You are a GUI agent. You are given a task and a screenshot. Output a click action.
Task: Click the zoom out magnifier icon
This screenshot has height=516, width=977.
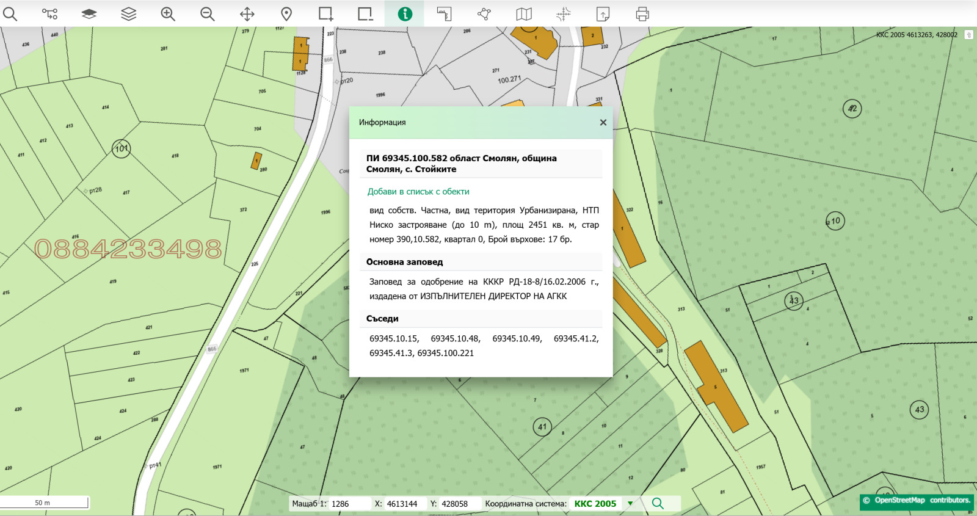tap(208, 13)
